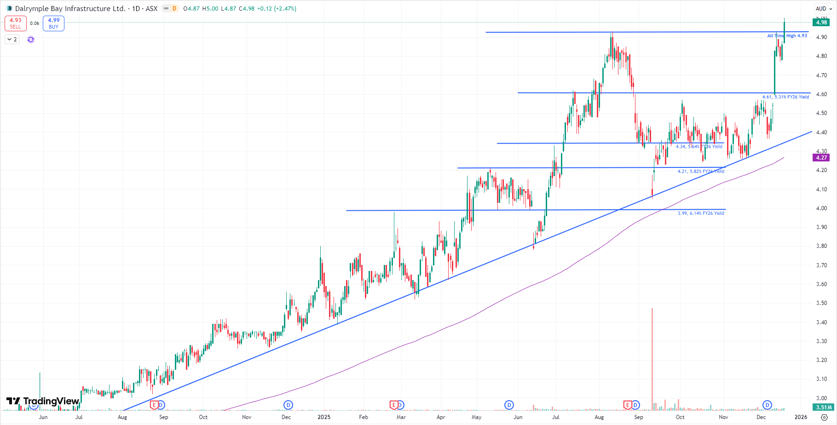Click the earnings E marker near September 2025

coord(628,405)
